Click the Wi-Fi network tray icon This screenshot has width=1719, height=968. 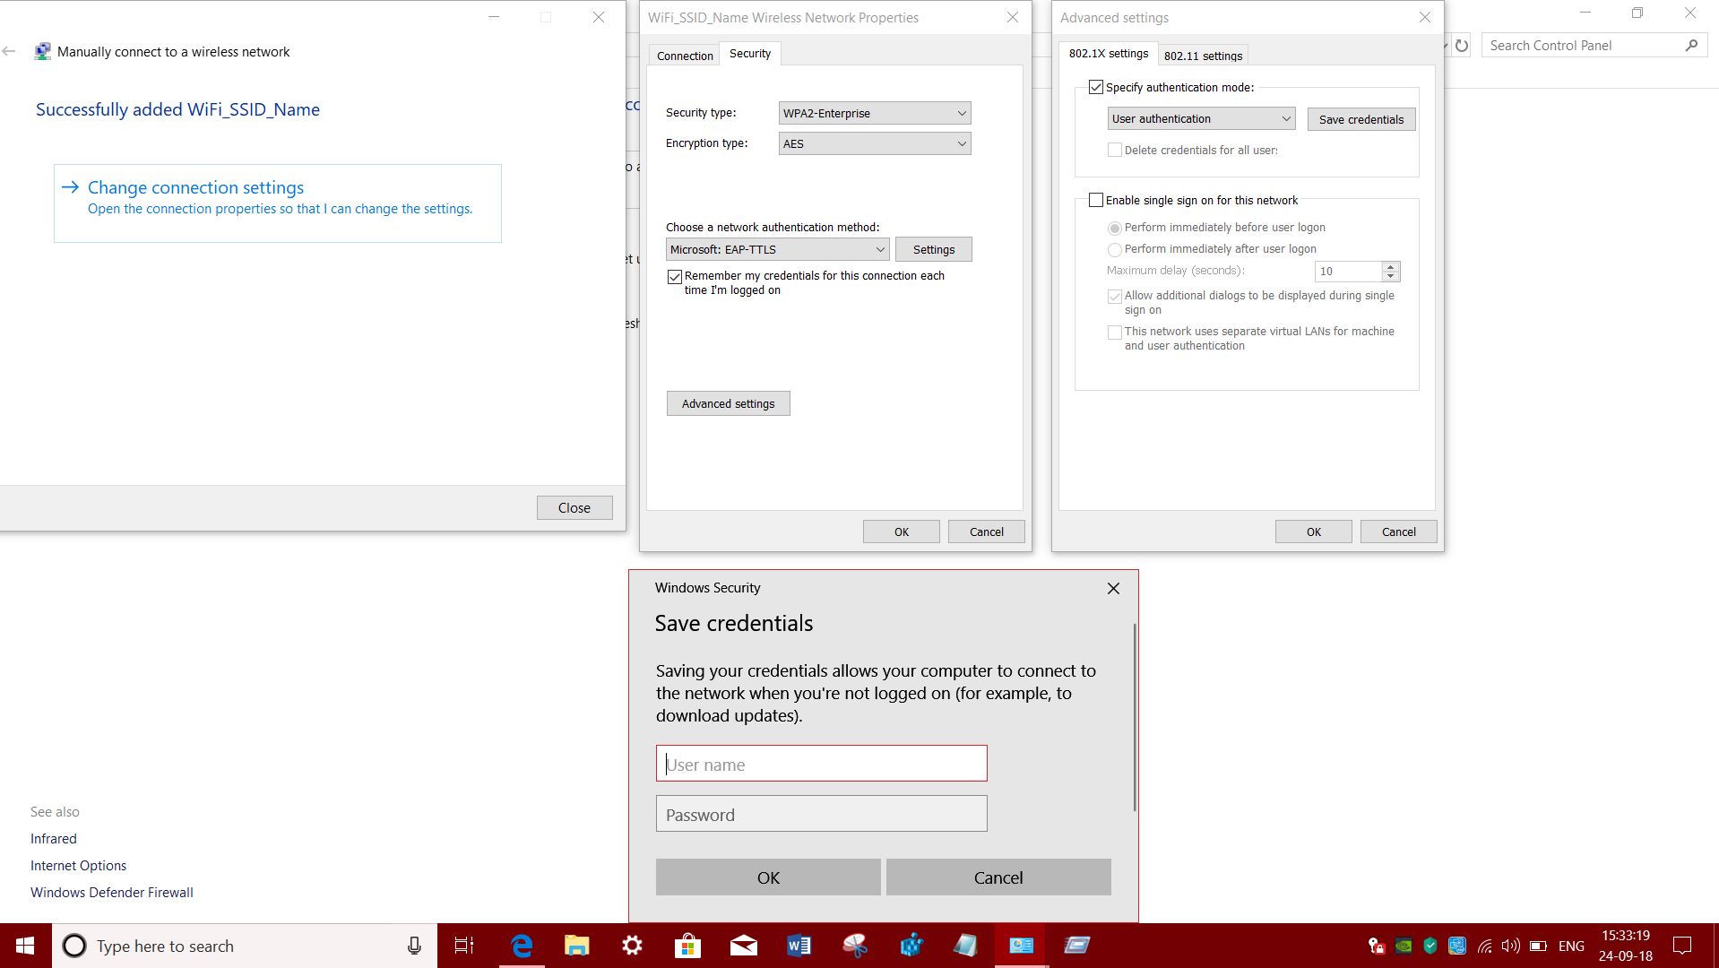click(1485, 946)
